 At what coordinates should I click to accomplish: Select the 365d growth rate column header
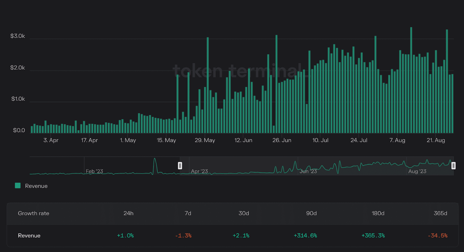440,213
